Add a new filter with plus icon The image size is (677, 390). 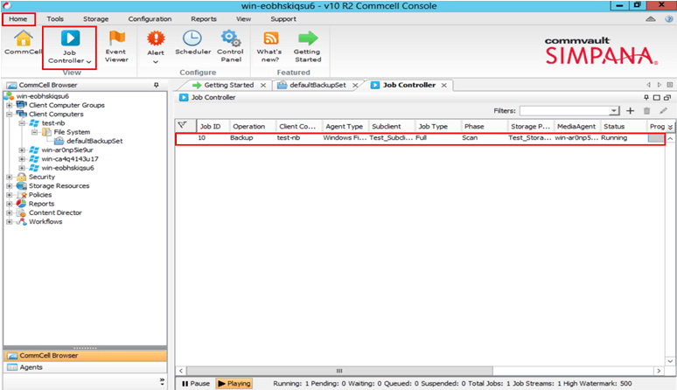pos(631,111)
